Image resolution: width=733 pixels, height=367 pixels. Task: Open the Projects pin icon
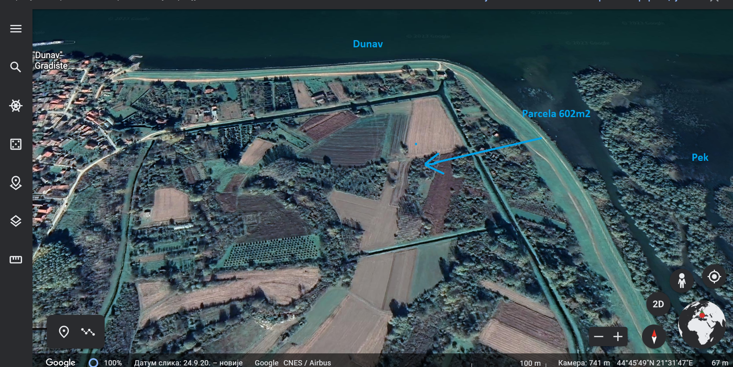(16, 183)
